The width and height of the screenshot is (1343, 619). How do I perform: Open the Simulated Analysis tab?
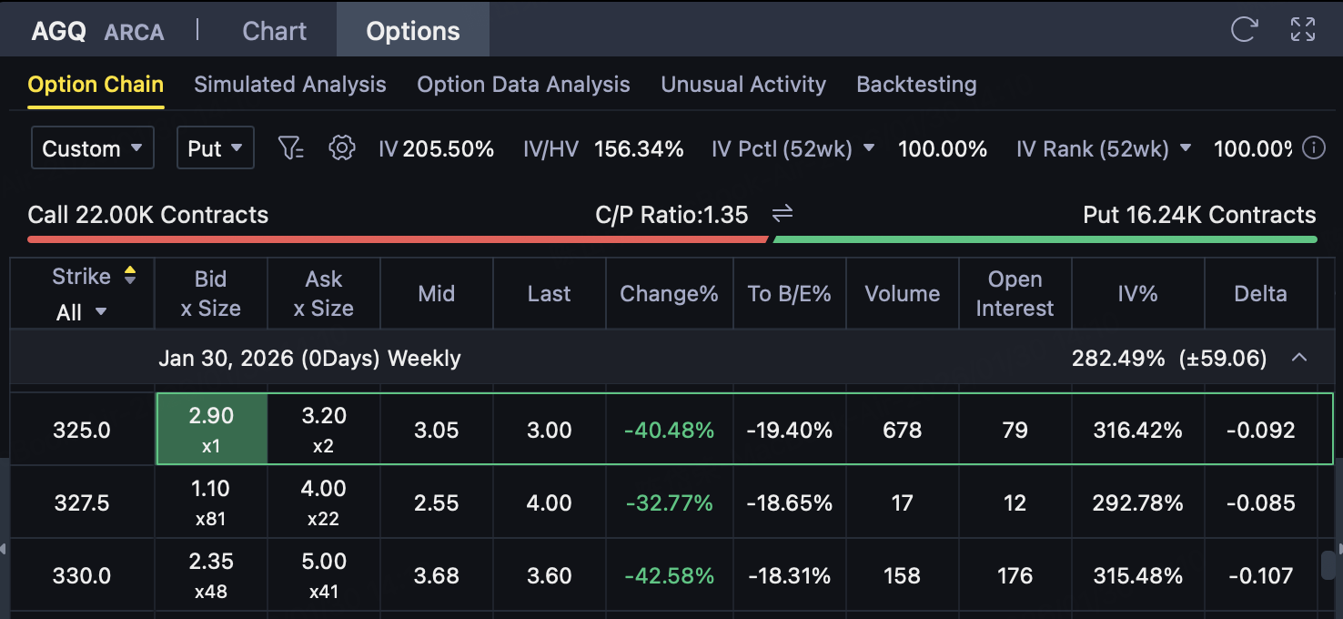pos(290,85)
